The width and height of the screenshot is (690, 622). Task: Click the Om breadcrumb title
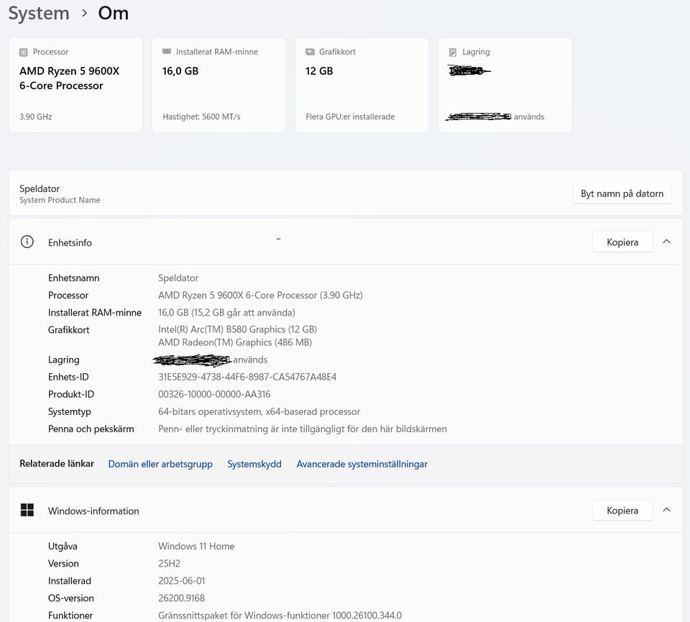point(114,13)
